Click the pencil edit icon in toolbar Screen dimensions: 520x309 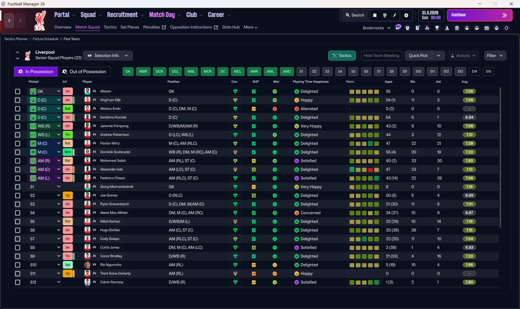pos(394,15)
